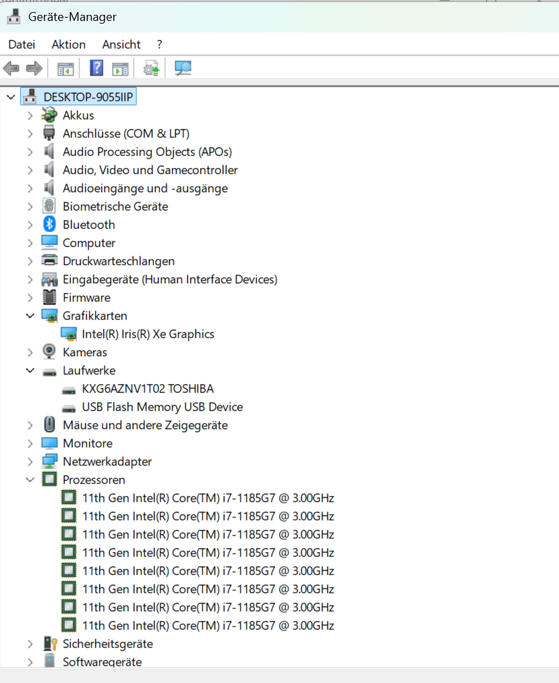Click the Bluetooth icon
Screen dimensions: 559x683
49,224
